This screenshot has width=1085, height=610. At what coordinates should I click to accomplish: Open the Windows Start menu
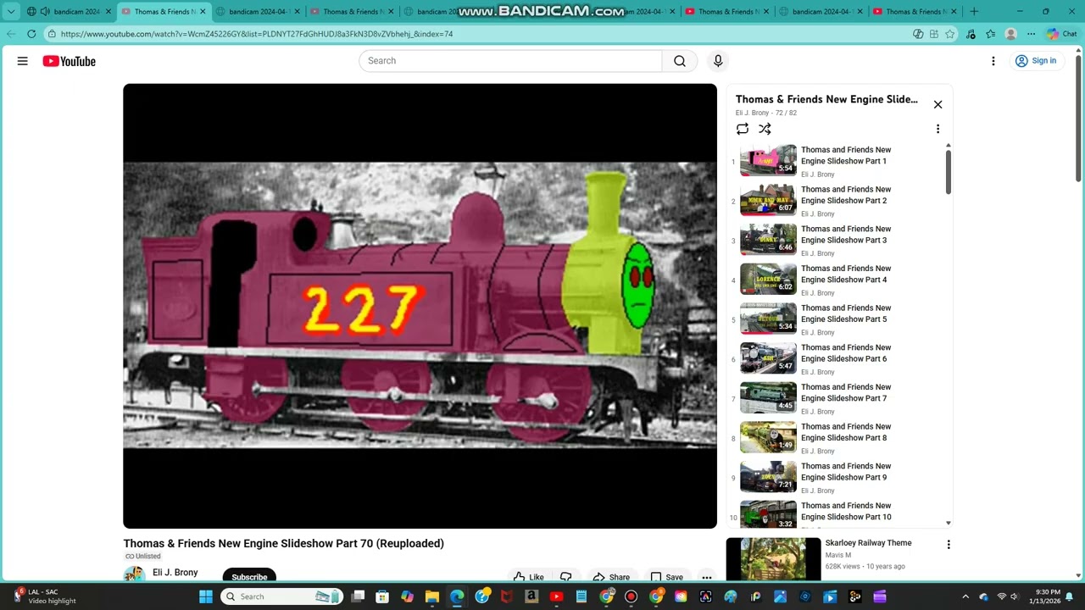tap(205, 596)
